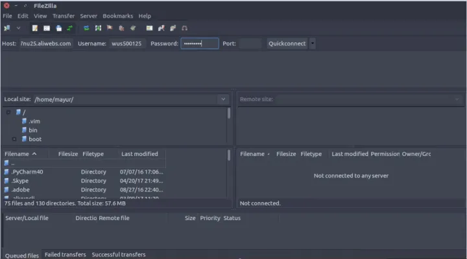Select the ".." parent directory row
467x259 pixels.
[x=84, y=163]
